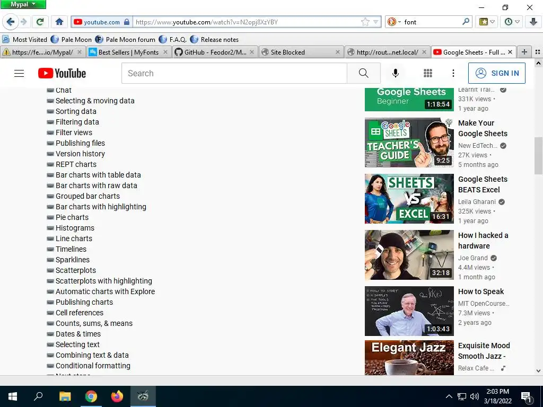Open the Release notes bookmark

(x=214, y=39)
